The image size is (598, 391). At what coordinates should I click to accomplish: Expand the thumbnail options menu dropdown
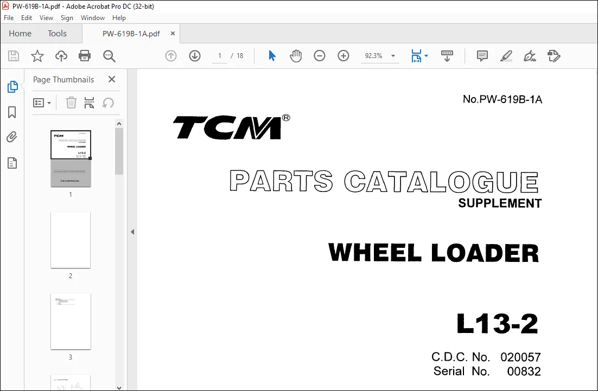coord(42,103)
